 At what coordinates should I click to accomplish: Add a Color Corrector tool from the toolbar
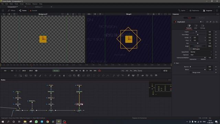tap(46, 76)
